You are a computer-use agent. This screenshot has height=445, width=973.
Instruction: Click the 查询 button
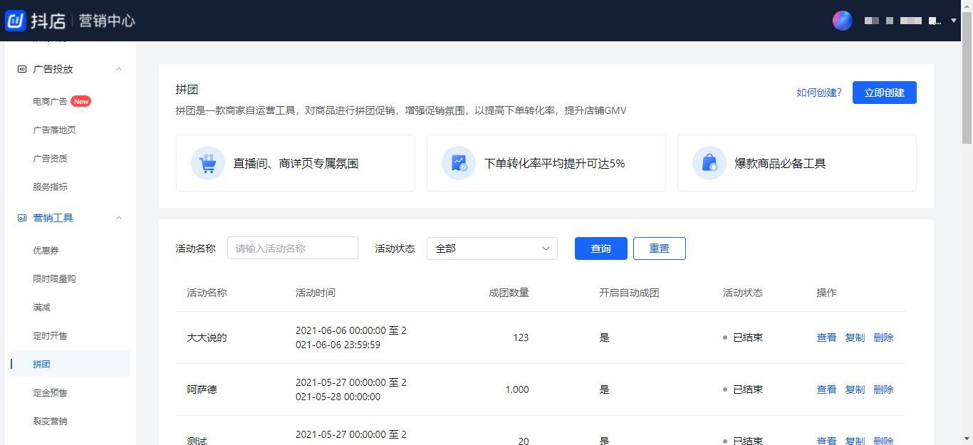[x=600, y=248]
